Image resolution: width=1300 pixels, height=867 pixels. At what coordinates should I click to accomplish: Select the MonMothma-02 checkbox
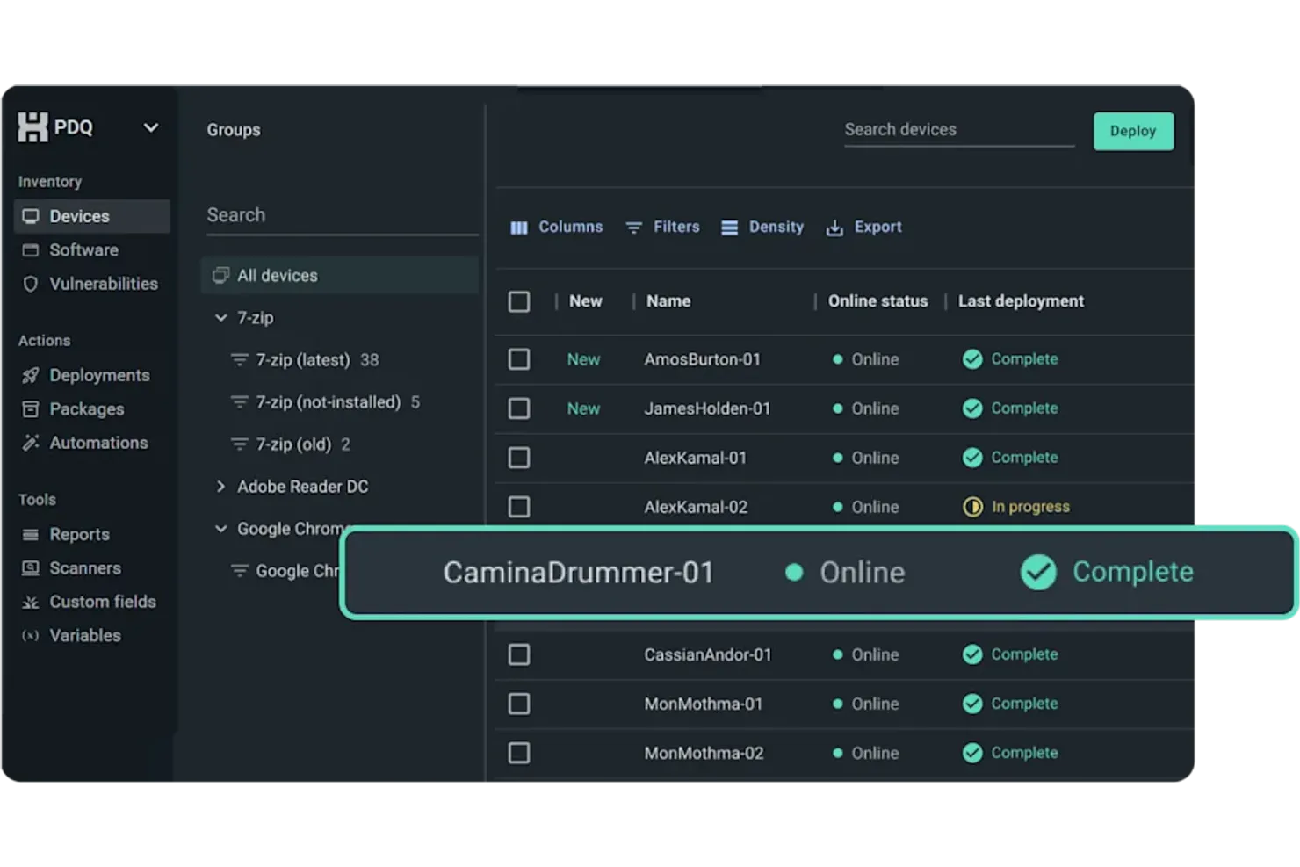[x=519, y=753]
